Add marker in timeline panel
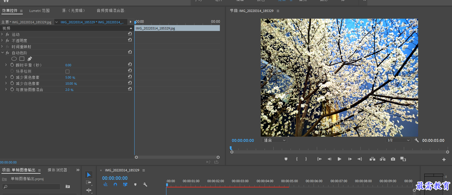The image size is (452, 195). coord(135,184)
